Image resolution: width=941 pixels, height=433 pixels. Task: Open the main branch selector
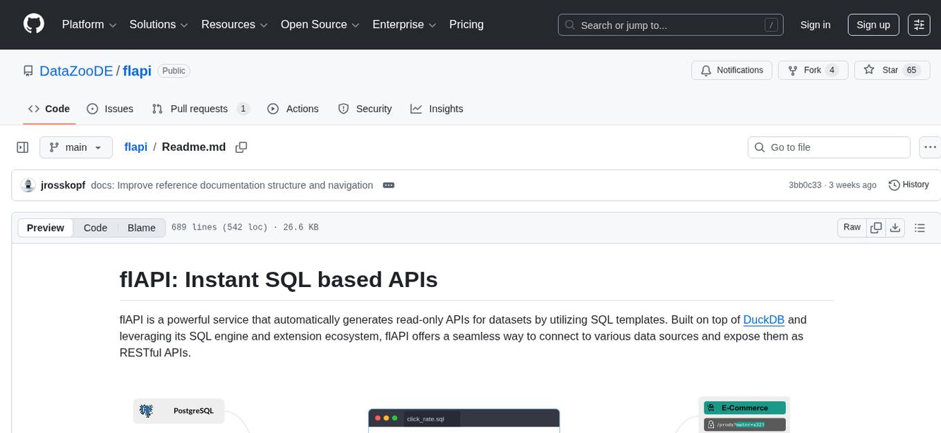(x=76, y=147)
